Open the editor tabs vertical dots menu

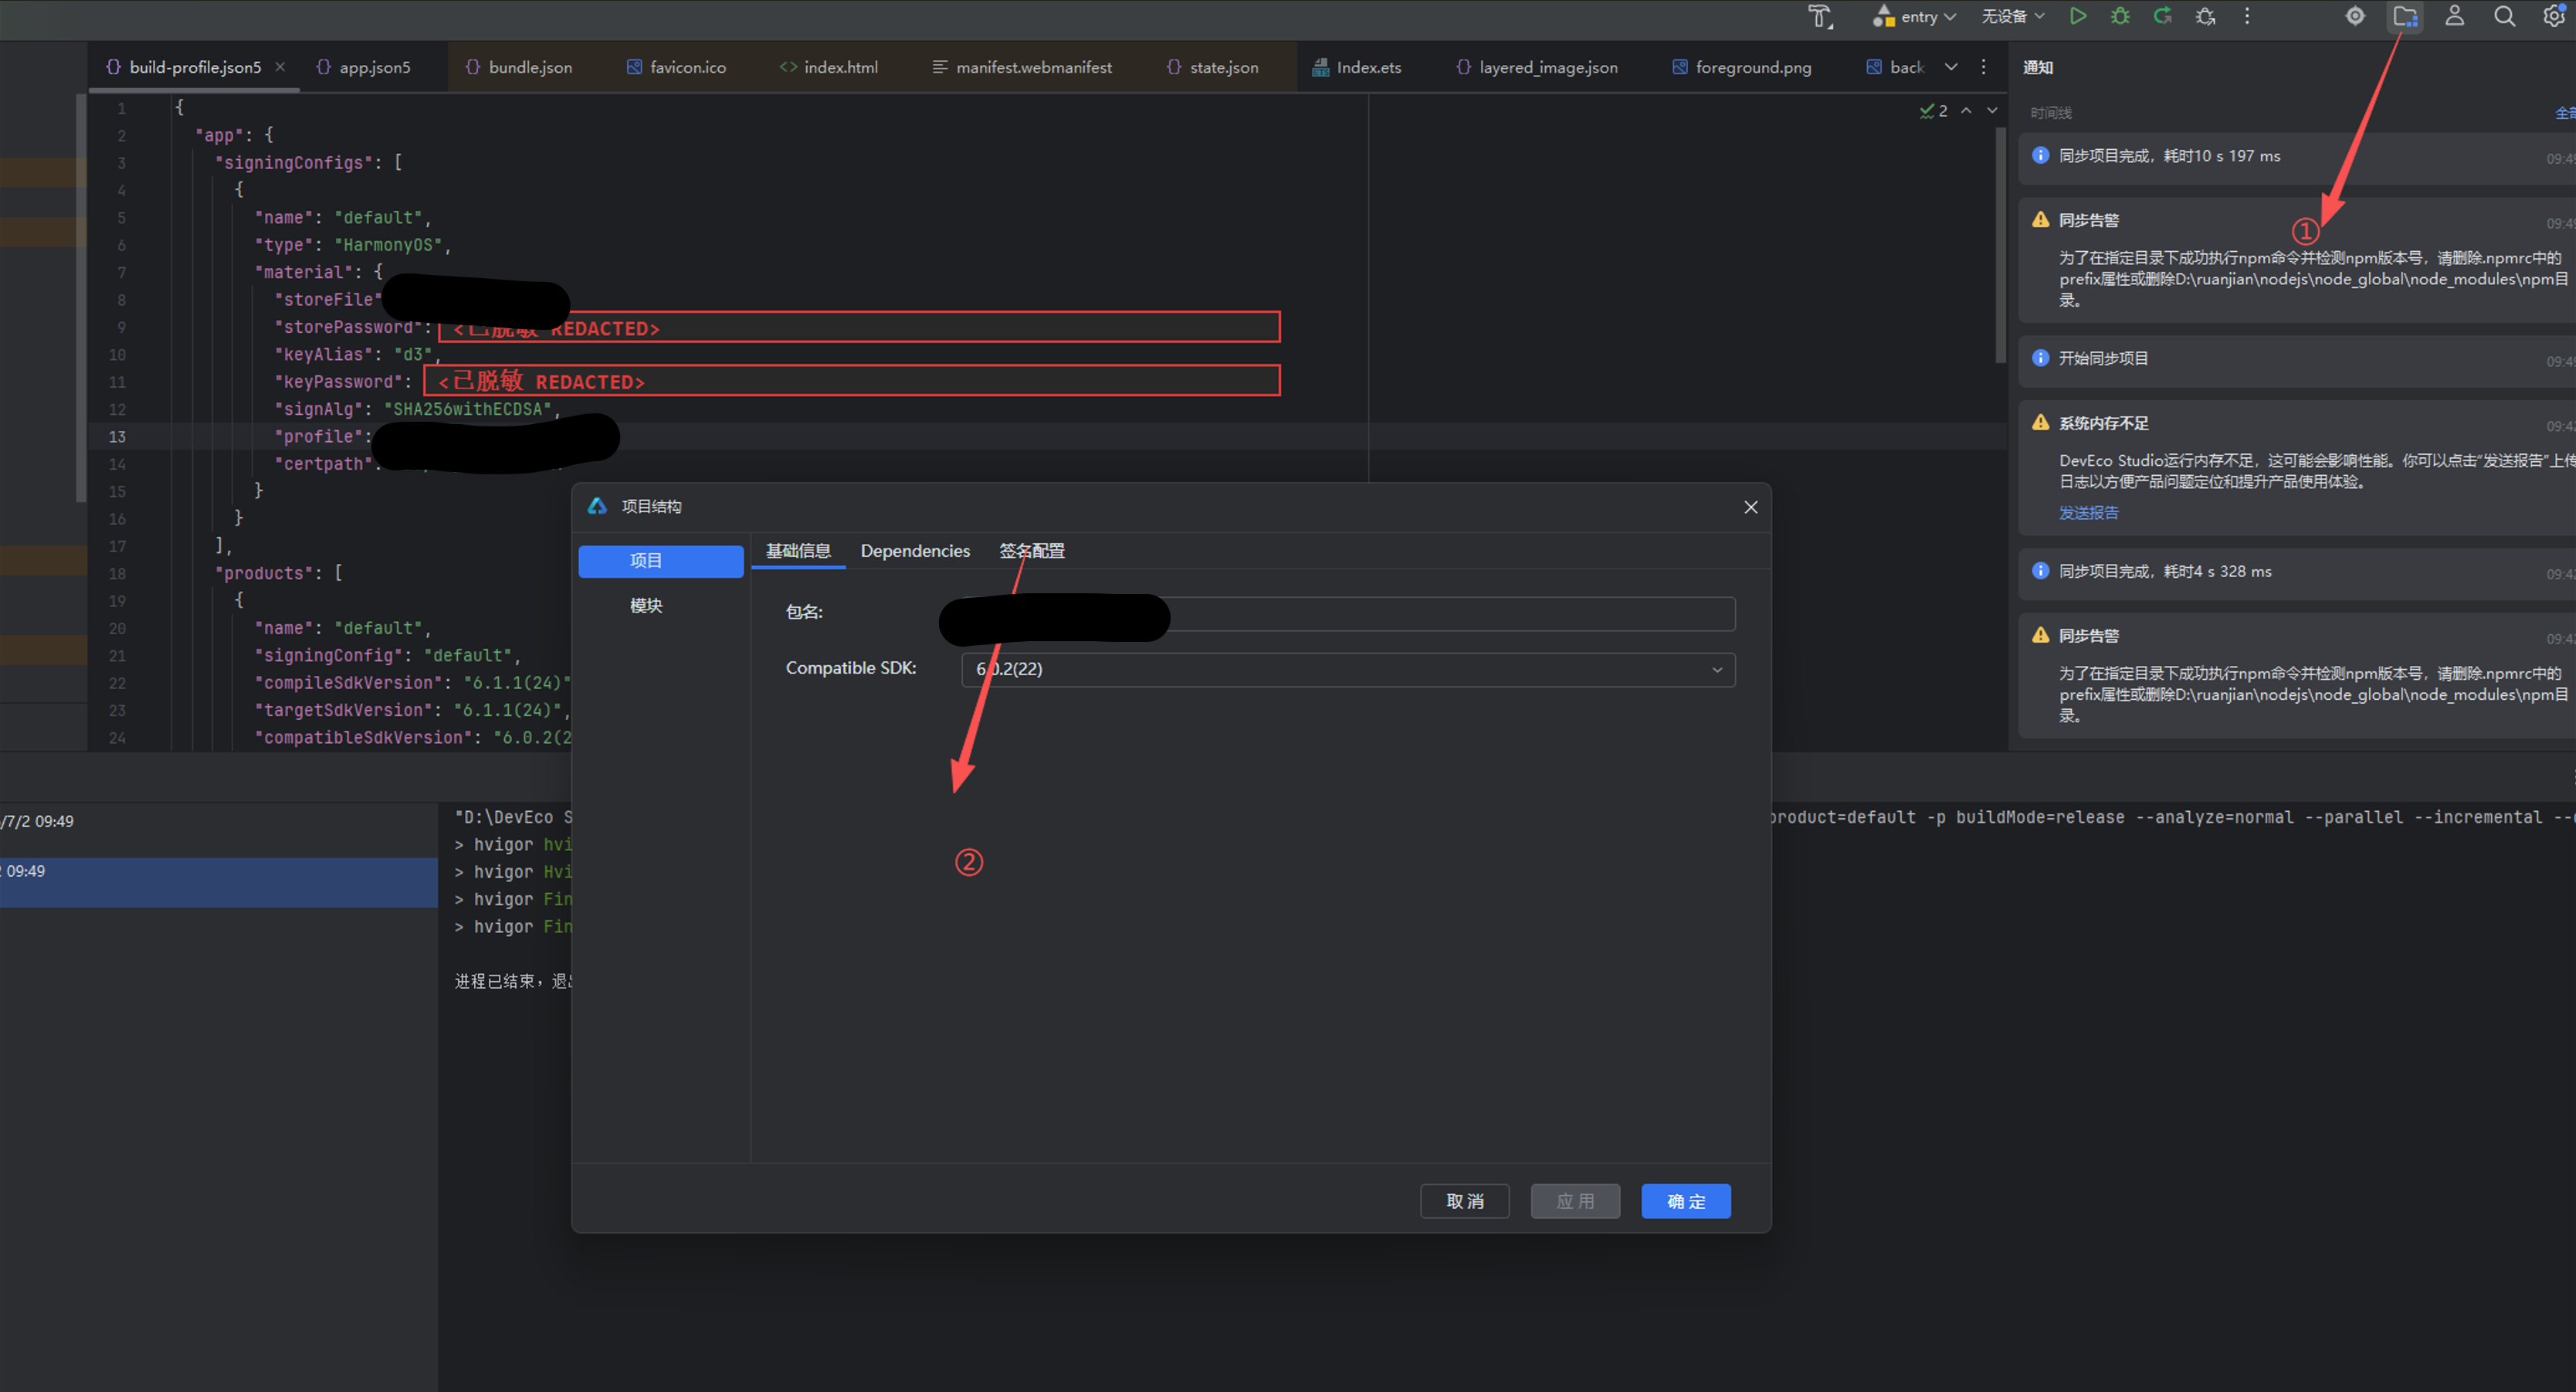[1983, 67]
